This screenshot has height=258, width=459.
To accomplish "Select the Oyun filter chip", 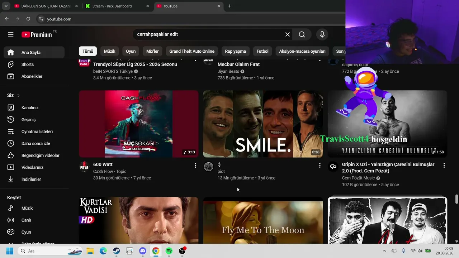I will 131,51.
